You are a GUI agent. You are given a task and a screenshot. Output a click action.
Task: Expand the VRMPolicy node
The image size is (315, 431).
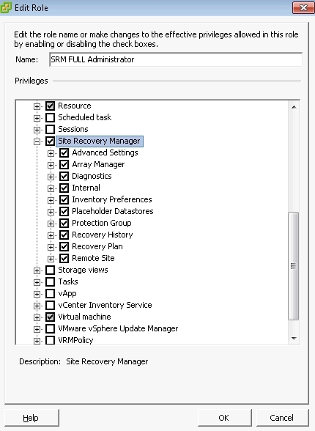37,341
